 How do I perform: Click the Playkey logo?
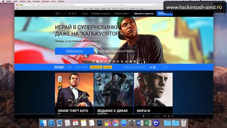pyautogui.click(x=66, y=14)
